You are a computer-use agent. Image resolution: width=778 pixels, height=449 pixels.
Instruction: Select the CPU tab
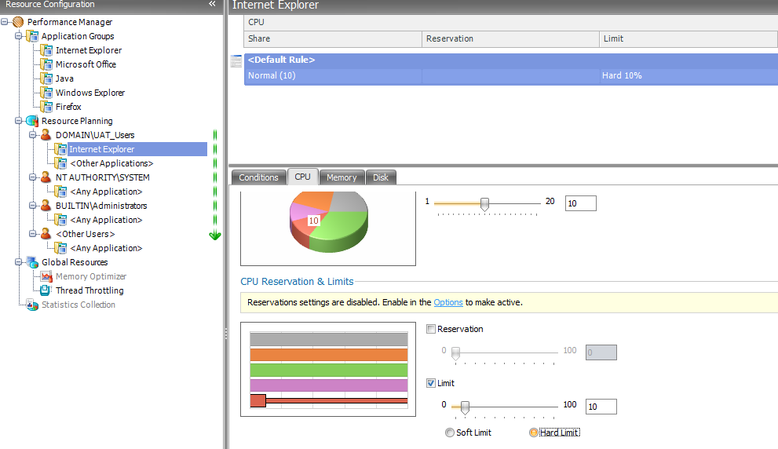[303, 177]
